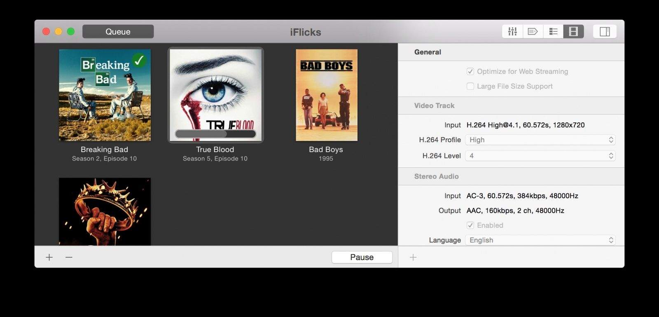Switch to the list view toolbar icon
The height and width of the screenshot is (317, 659).
click(x=553, y=31)
